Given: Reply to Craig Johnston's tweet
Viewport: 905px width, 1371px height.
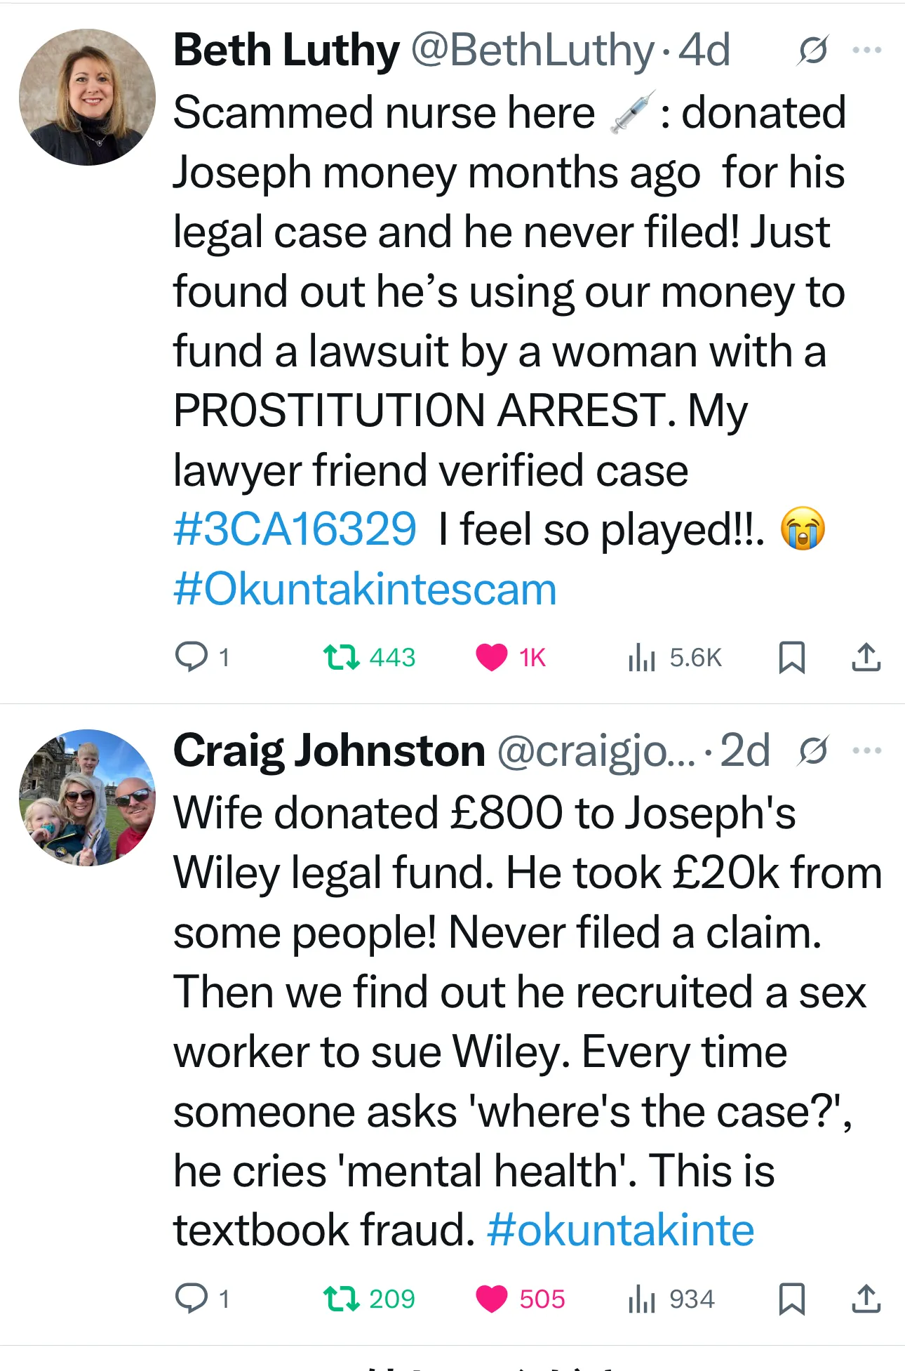Looking at the screenshot, I should [x=191, y=1299].
